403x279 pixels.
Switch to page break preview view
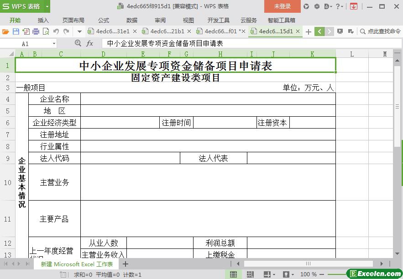250,274
